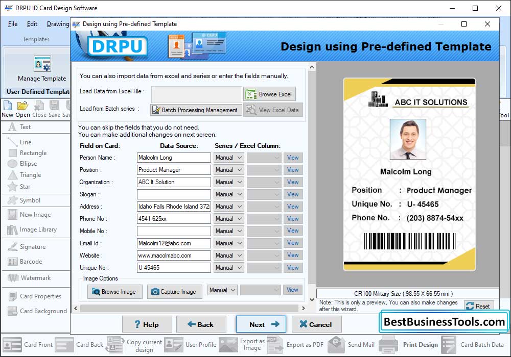The image size is (511, 357).
Task: Click into Person Name input field
Action: (x=174, y=158)
